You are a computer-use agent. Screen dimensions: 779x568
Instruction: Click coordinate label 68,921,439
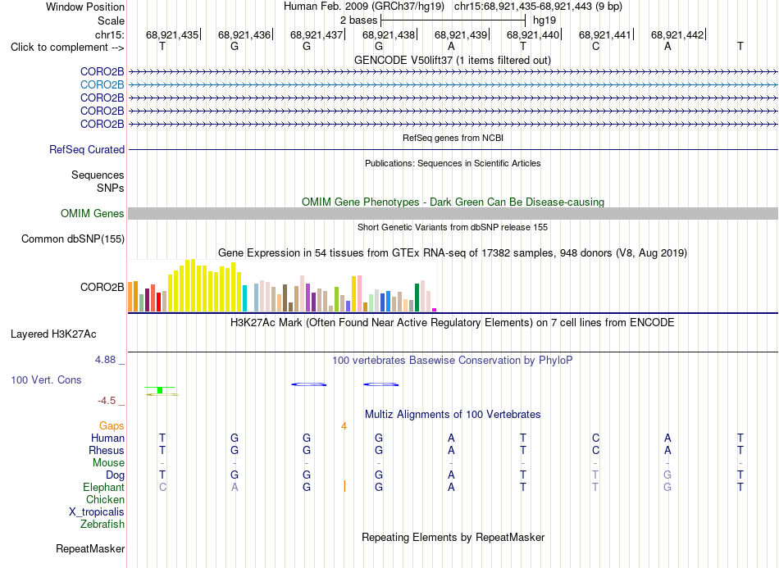(x=461, y=34)
